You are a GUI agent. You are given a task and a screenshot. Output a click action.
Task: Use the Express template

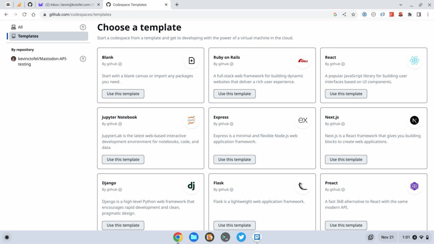coord(235,159)
